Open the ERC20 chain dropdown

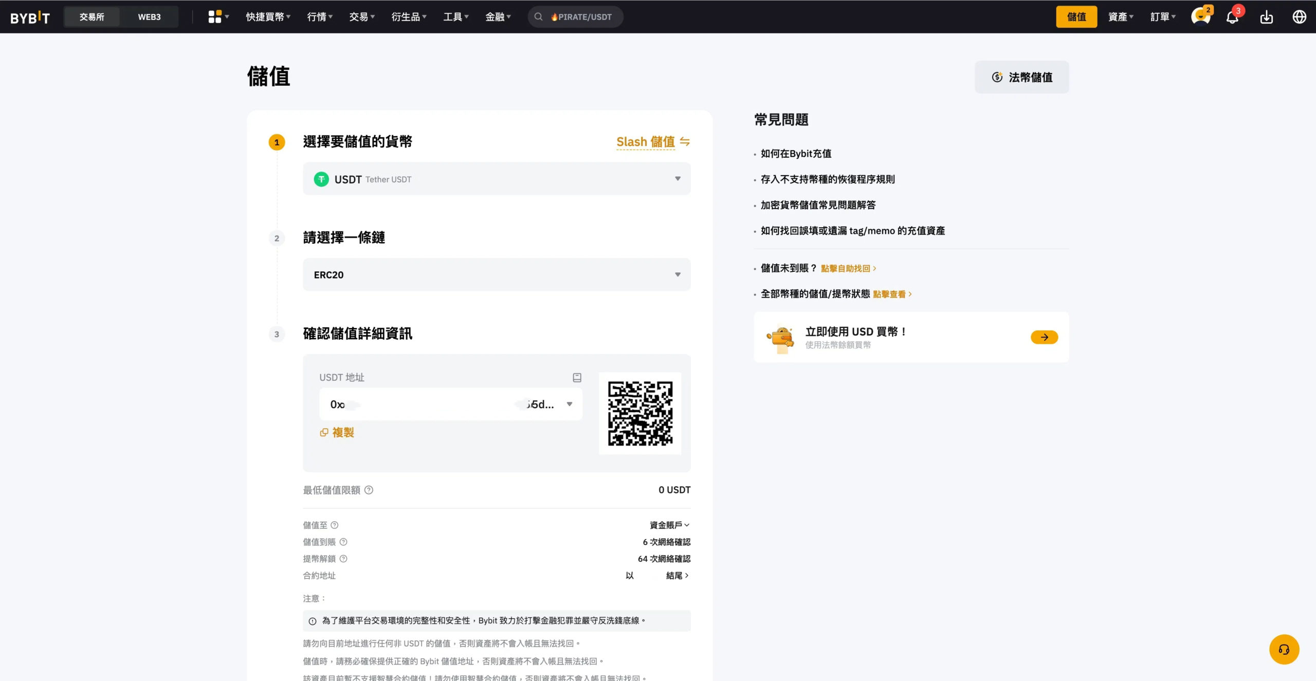(x=497, y=274)
